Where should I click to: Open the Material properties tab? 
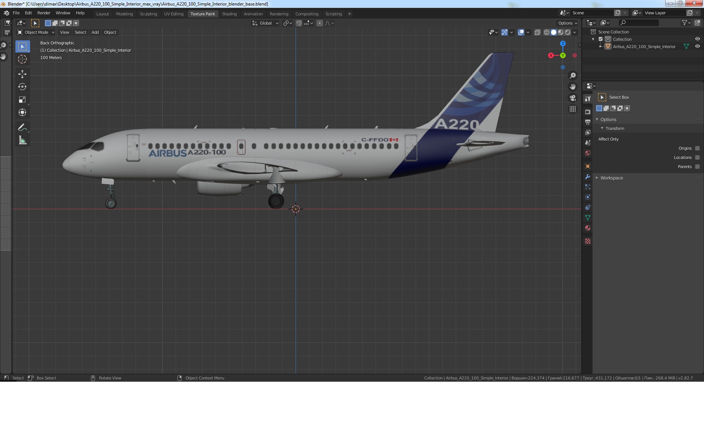click(588, 228)
